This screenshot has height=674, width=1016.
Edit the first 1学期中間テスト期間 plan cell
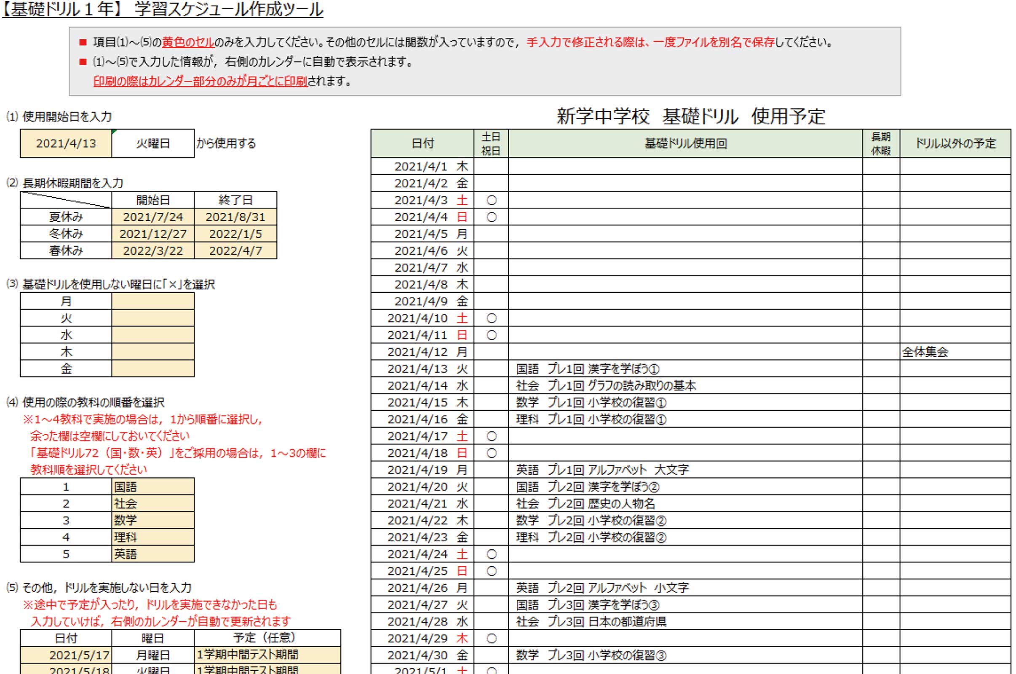pyautogui.click(x=267, y=655)
